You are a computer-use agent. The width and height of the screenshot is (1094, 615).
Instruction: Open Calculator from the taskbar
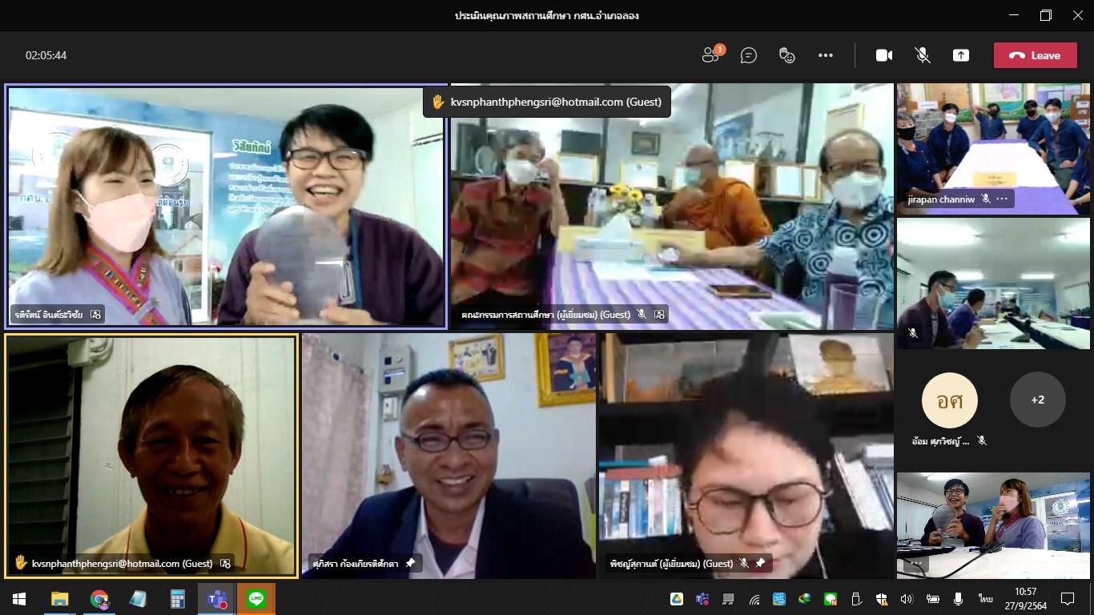[178, 599]
